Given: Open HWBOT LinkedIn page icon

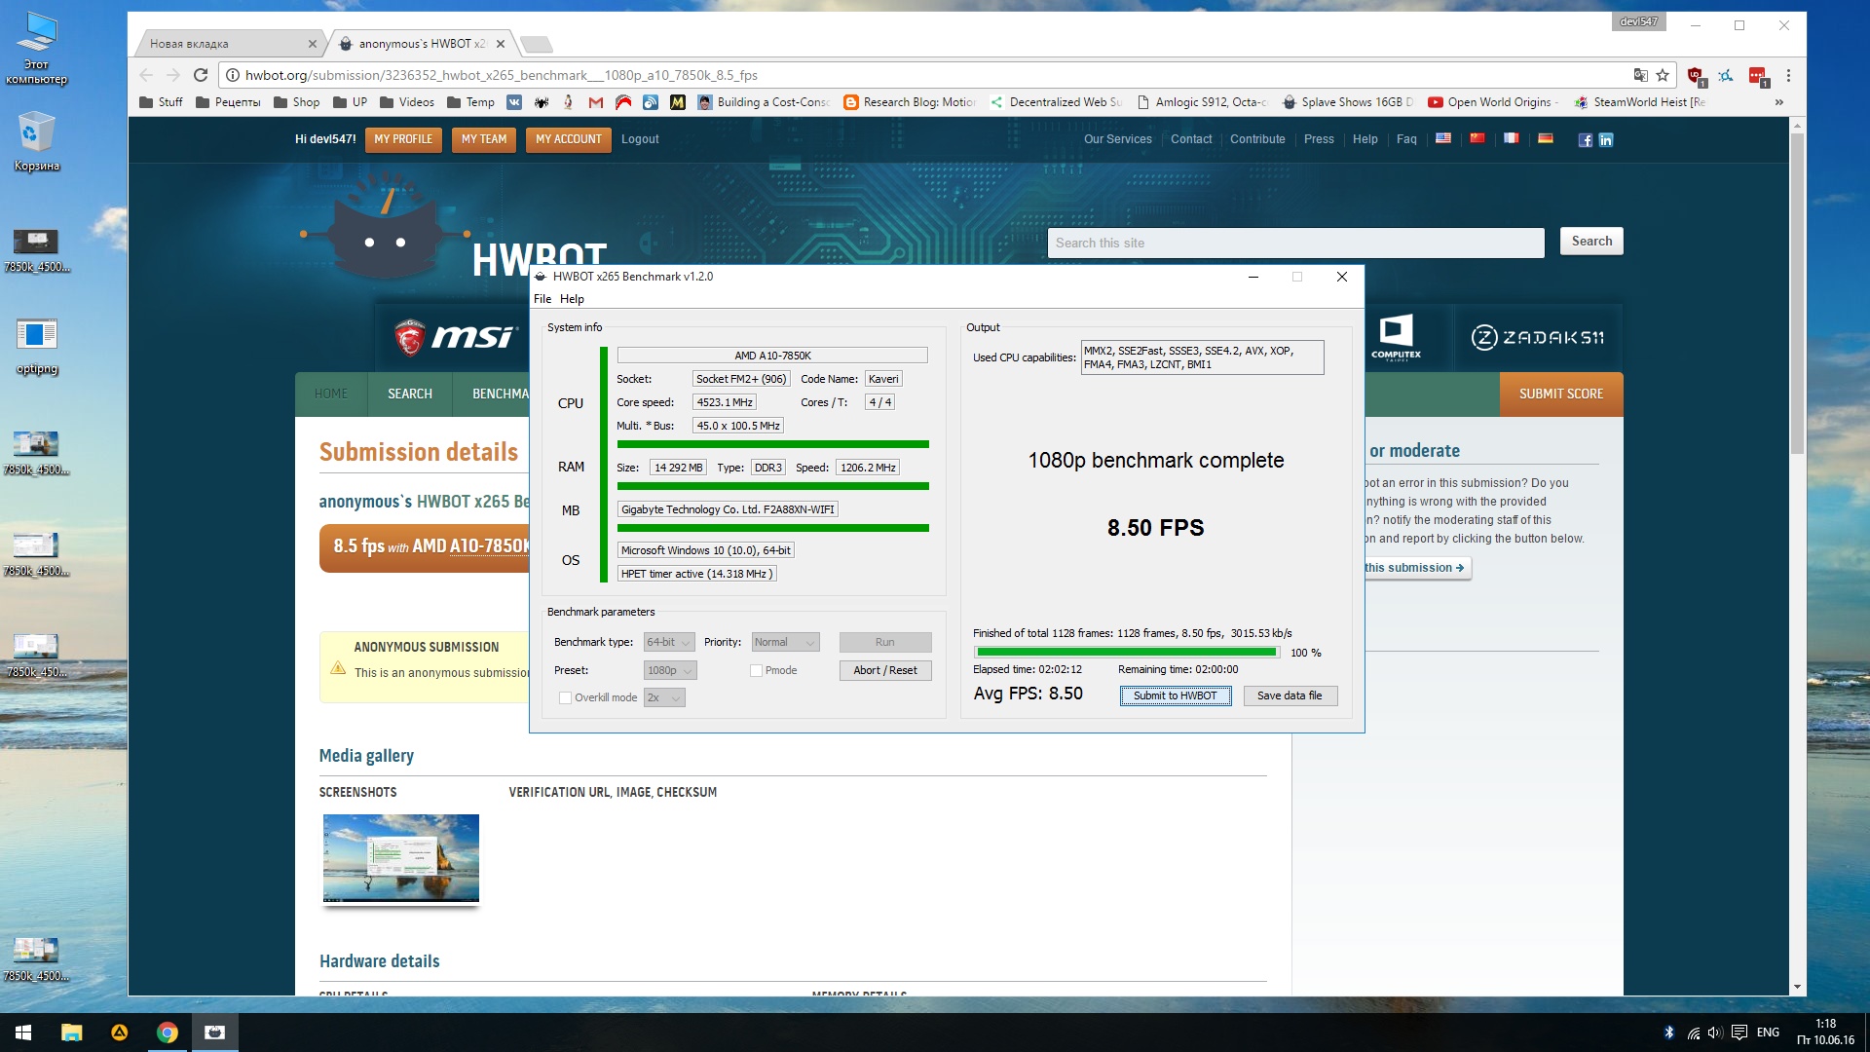Looking at the screenshot, I should click(1606, 139).
